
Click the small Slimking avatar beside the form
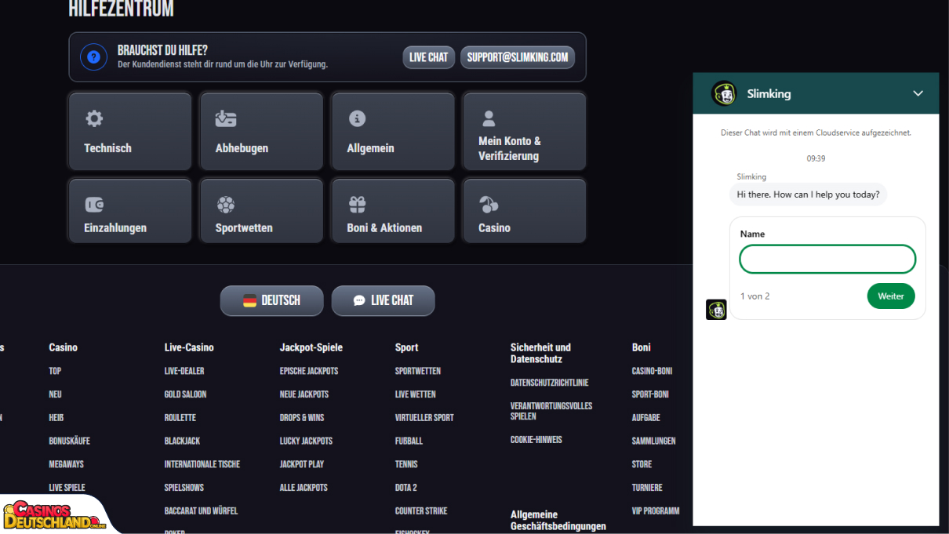point(716,309)
